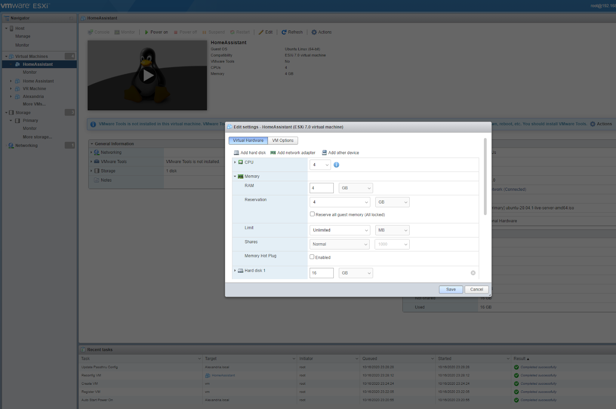Click the CPU count info icon
This screenshot has width=616, height=409.
(336, 165)
